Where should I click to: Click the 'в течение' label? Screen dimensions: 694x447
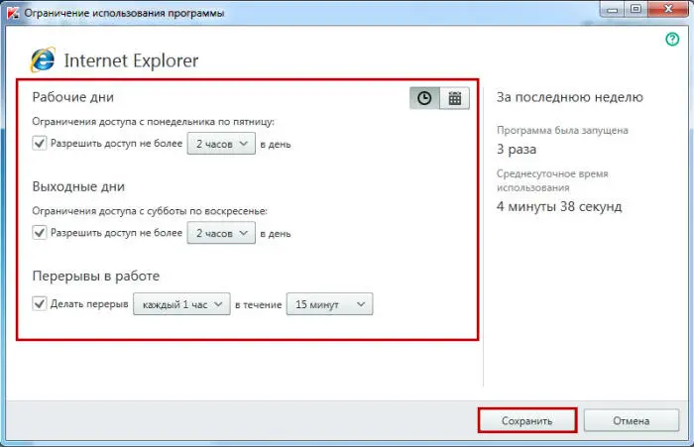[x=259, y=304]
